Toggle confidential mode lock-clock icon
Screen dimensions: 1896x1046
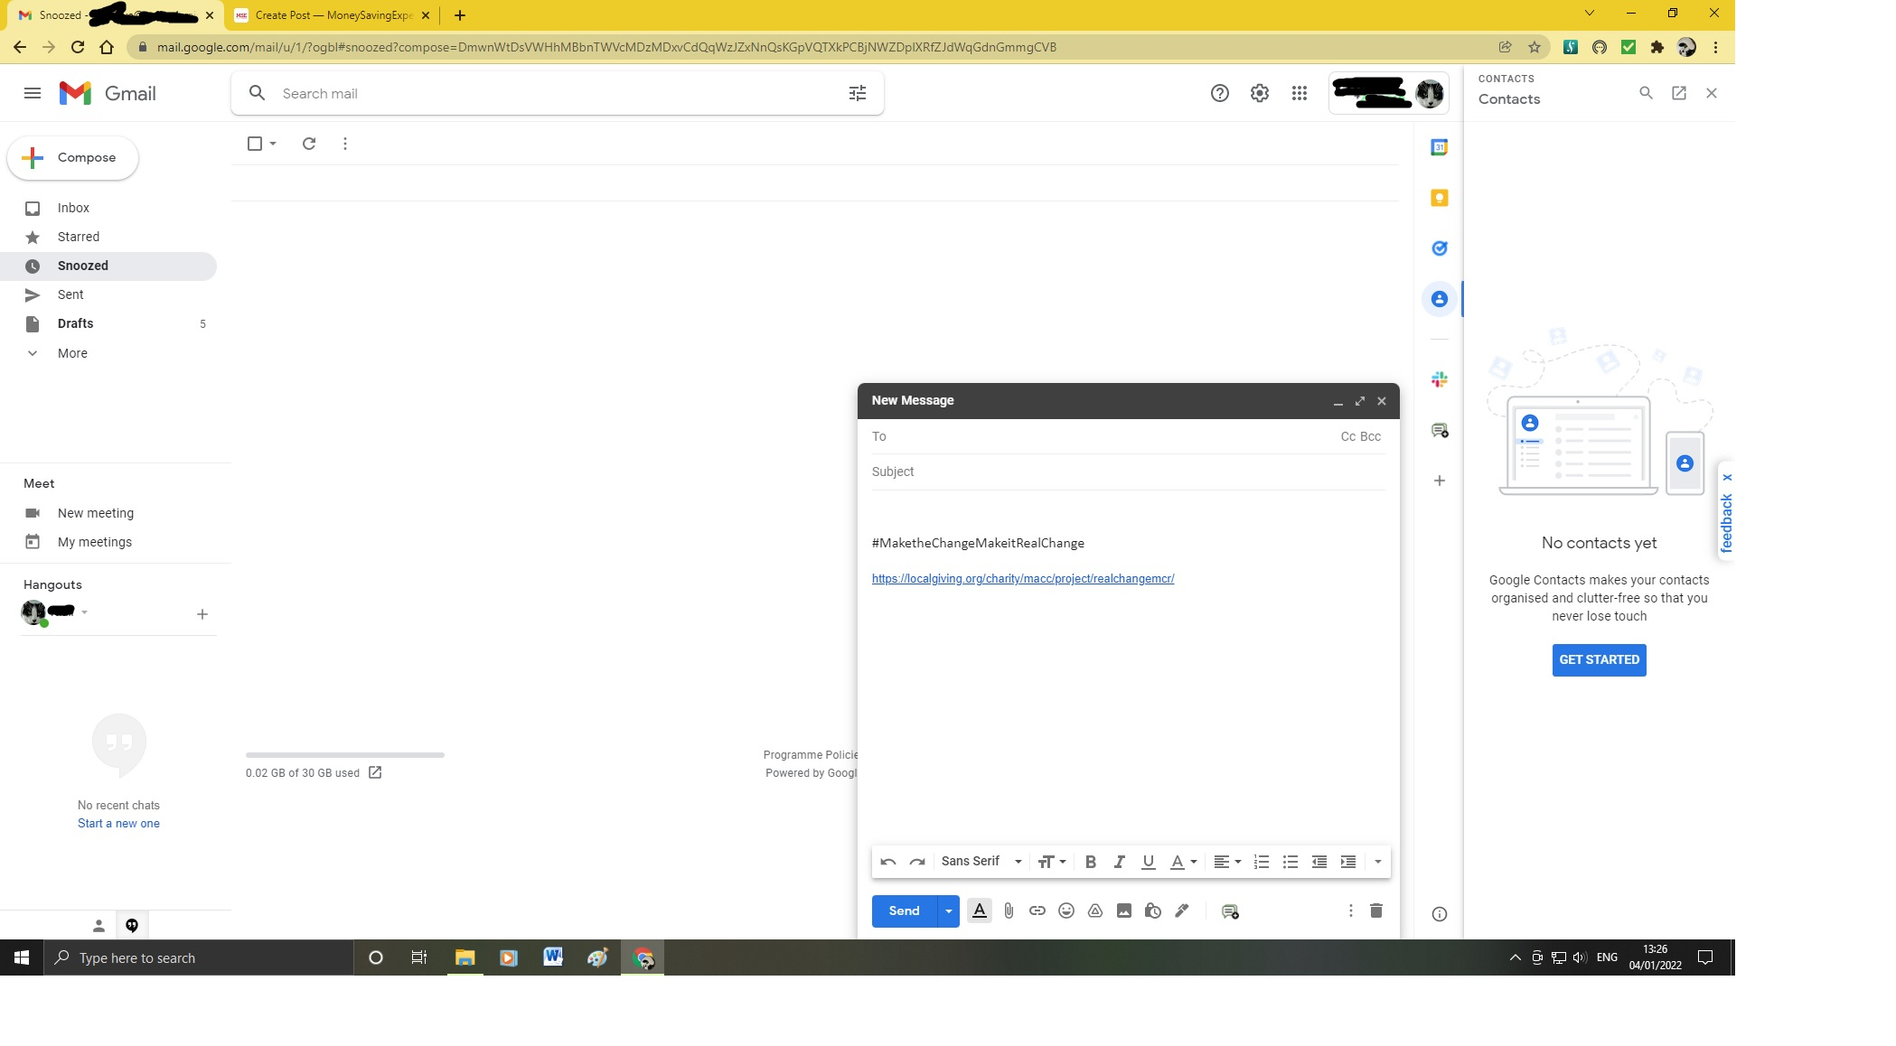point(1153,911)
